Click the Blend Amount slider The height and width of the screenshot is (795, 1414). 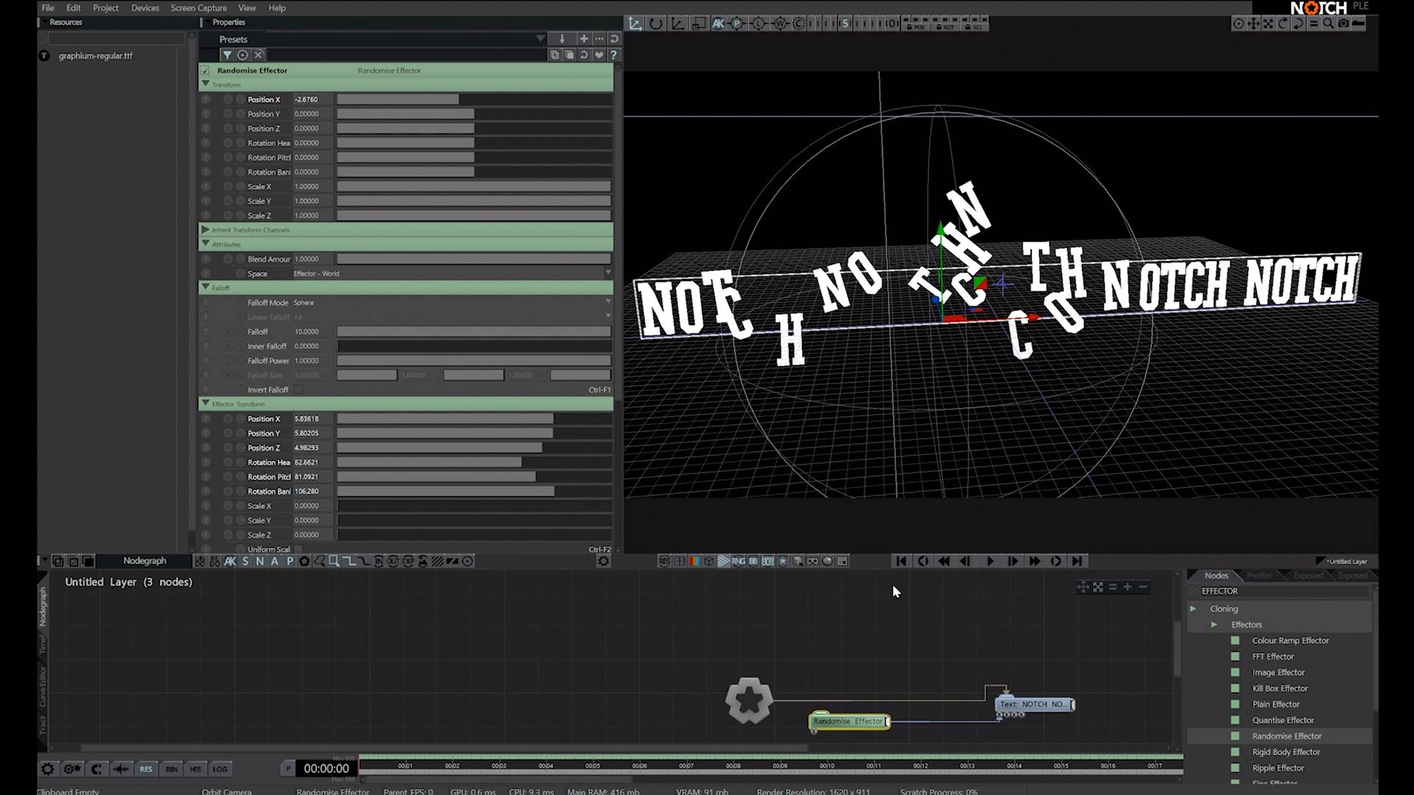pyautogui.click(x=474, y=259)
